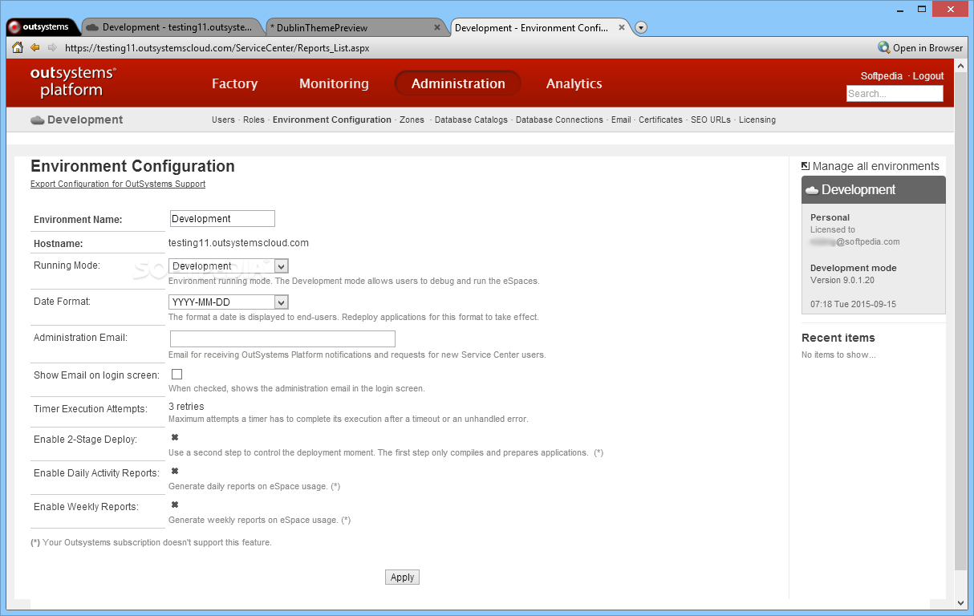Close the DublinThemePreview tab
Image resolution: width=974 pixels, height=616 pixels.
click(x=437, y=27)
